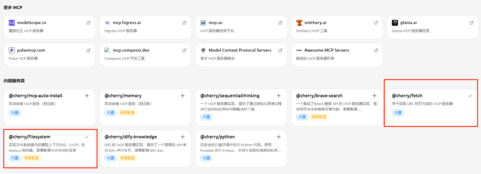Click the smithery.ai logo icon
This screenshot has height=174, width=481.
point(299,22)
